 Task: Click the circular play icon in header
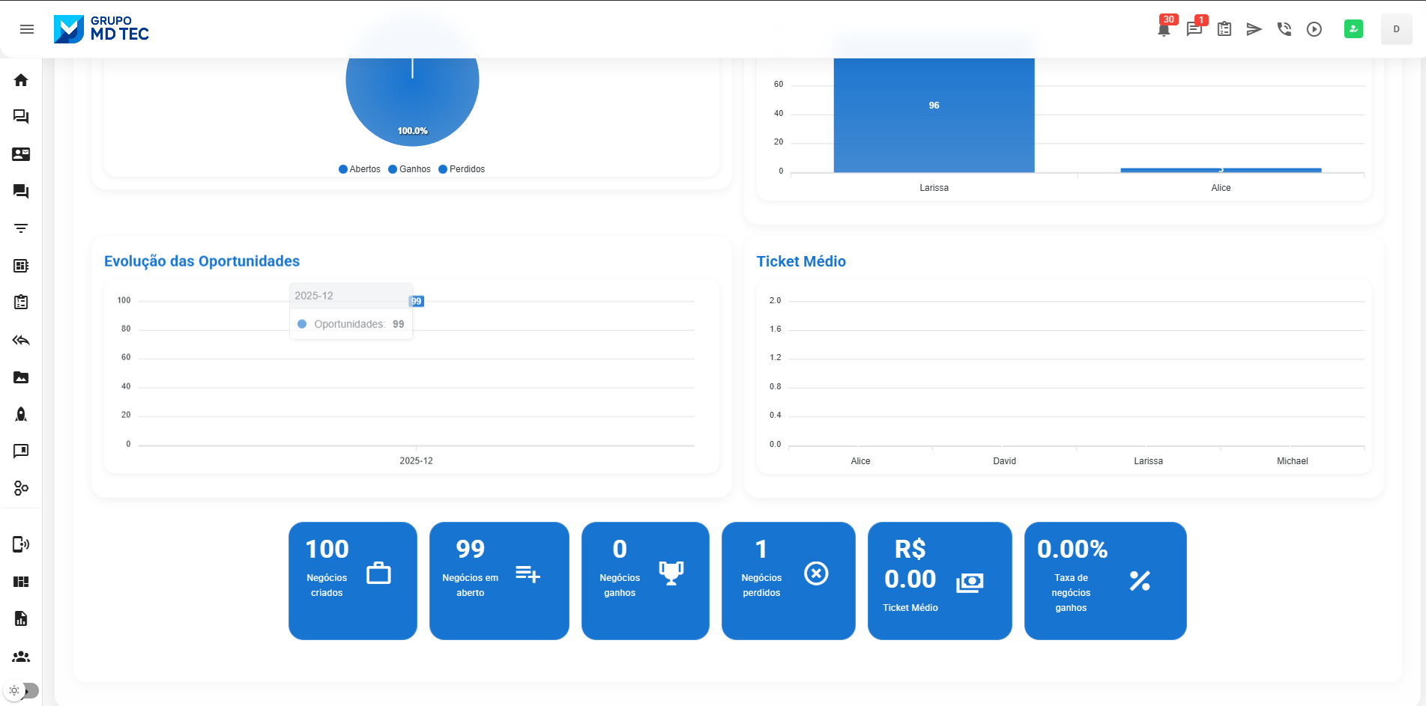pyautogui.click(x=1314, y=29)
